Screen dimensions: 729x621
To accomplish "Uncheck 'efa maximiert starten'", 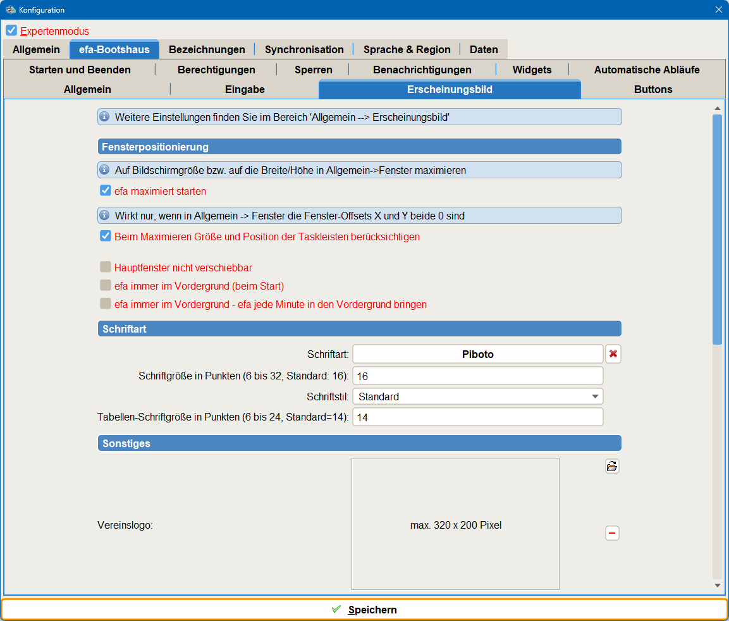I will point(106,191).
